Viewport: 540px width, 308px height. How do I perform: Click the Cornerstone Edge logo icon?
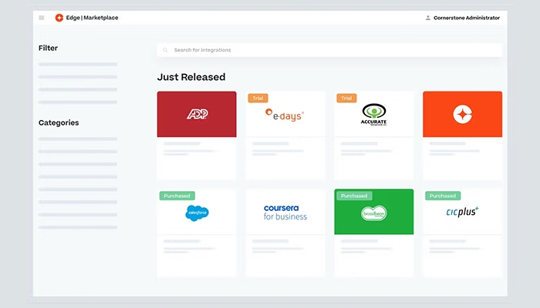click(59, 18)
